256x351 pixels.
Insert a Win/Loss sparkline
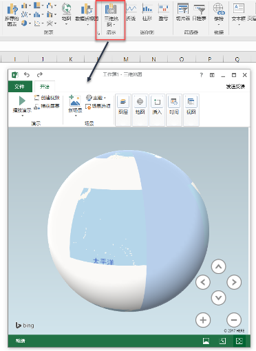click(x=163, y=12)
